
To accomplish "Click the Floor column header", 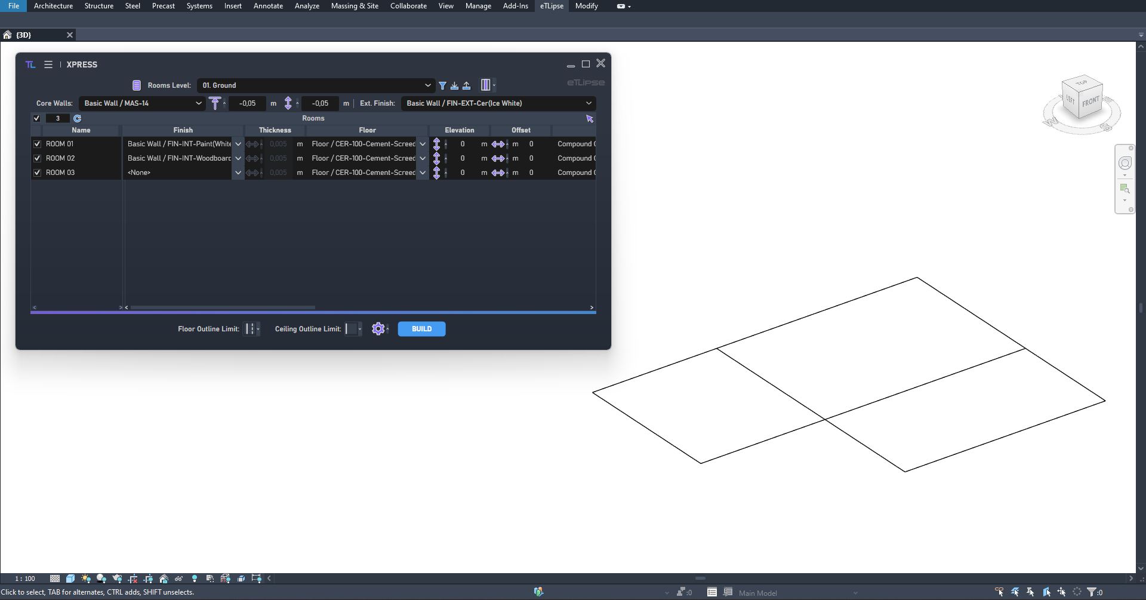I will tap(367, 130).
